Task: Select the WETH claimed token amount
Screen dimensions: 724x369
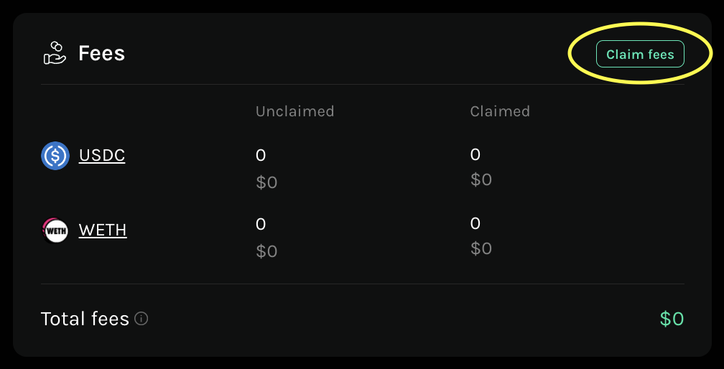Action: coord(475,223)
